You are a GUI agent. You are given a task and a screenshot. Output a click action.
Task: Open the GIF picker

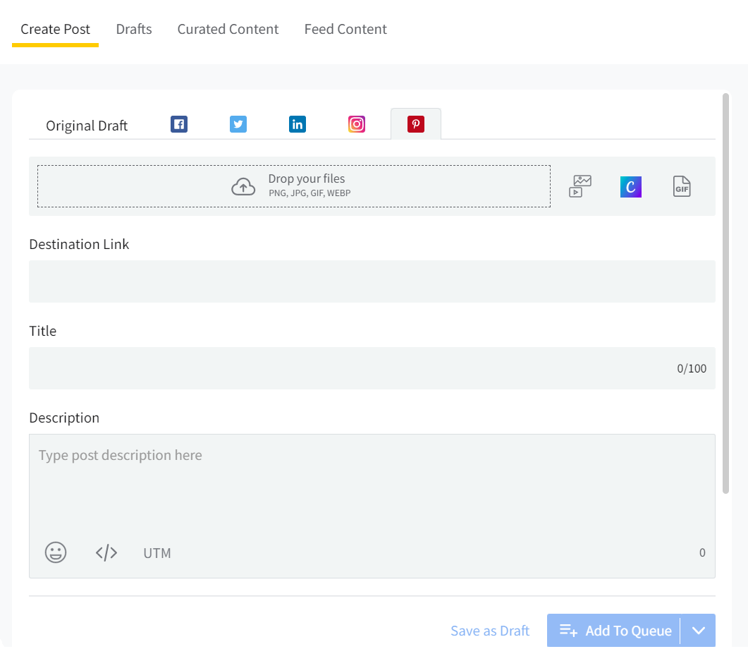point(681,186)
